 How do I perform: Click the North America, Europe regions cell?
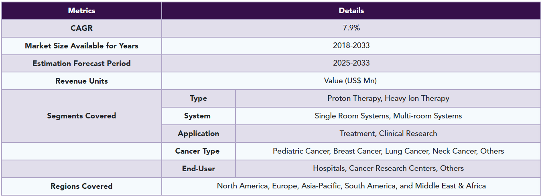click(x=351, y=186)
